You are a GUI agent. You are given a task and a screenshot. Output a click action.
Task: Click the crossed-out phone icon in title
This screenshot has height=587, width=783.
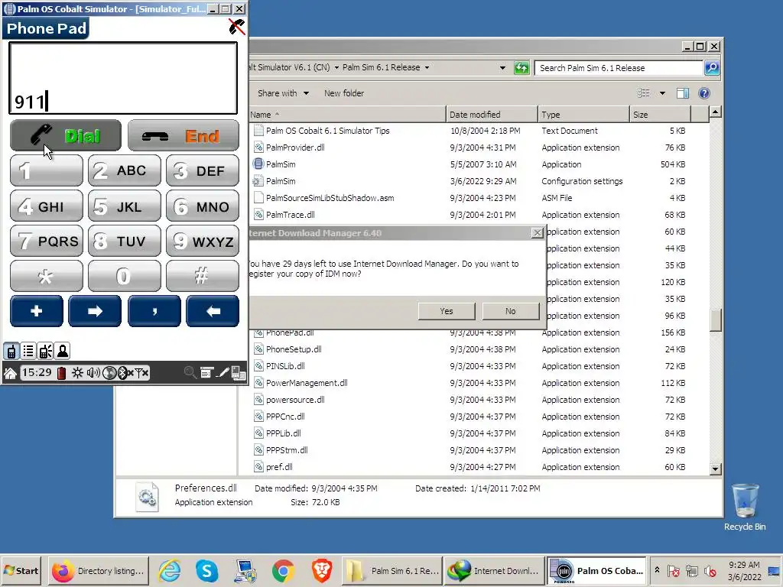point(237,27)
